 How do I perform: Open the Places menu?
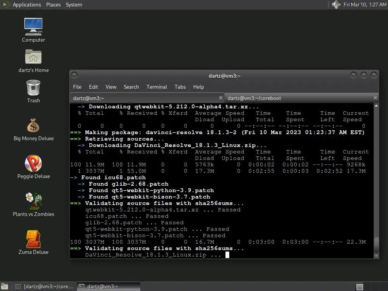[53, 5]
